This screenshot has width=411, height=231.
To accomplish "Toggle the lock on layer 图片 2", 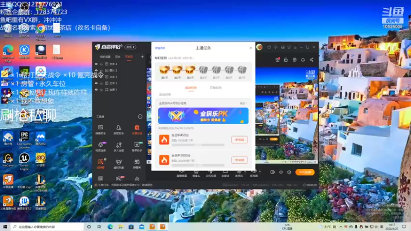I will tap(101, 70).
